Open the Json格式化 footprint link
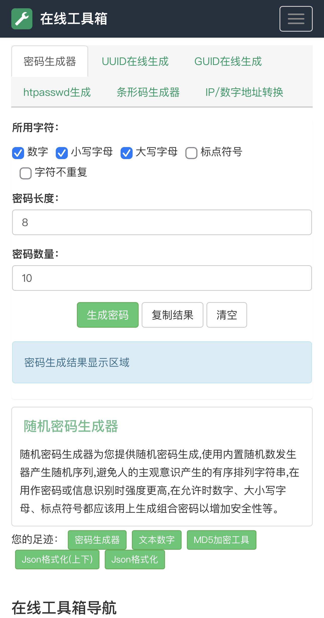Screen dimensions: 324x618 pos(135,560)
